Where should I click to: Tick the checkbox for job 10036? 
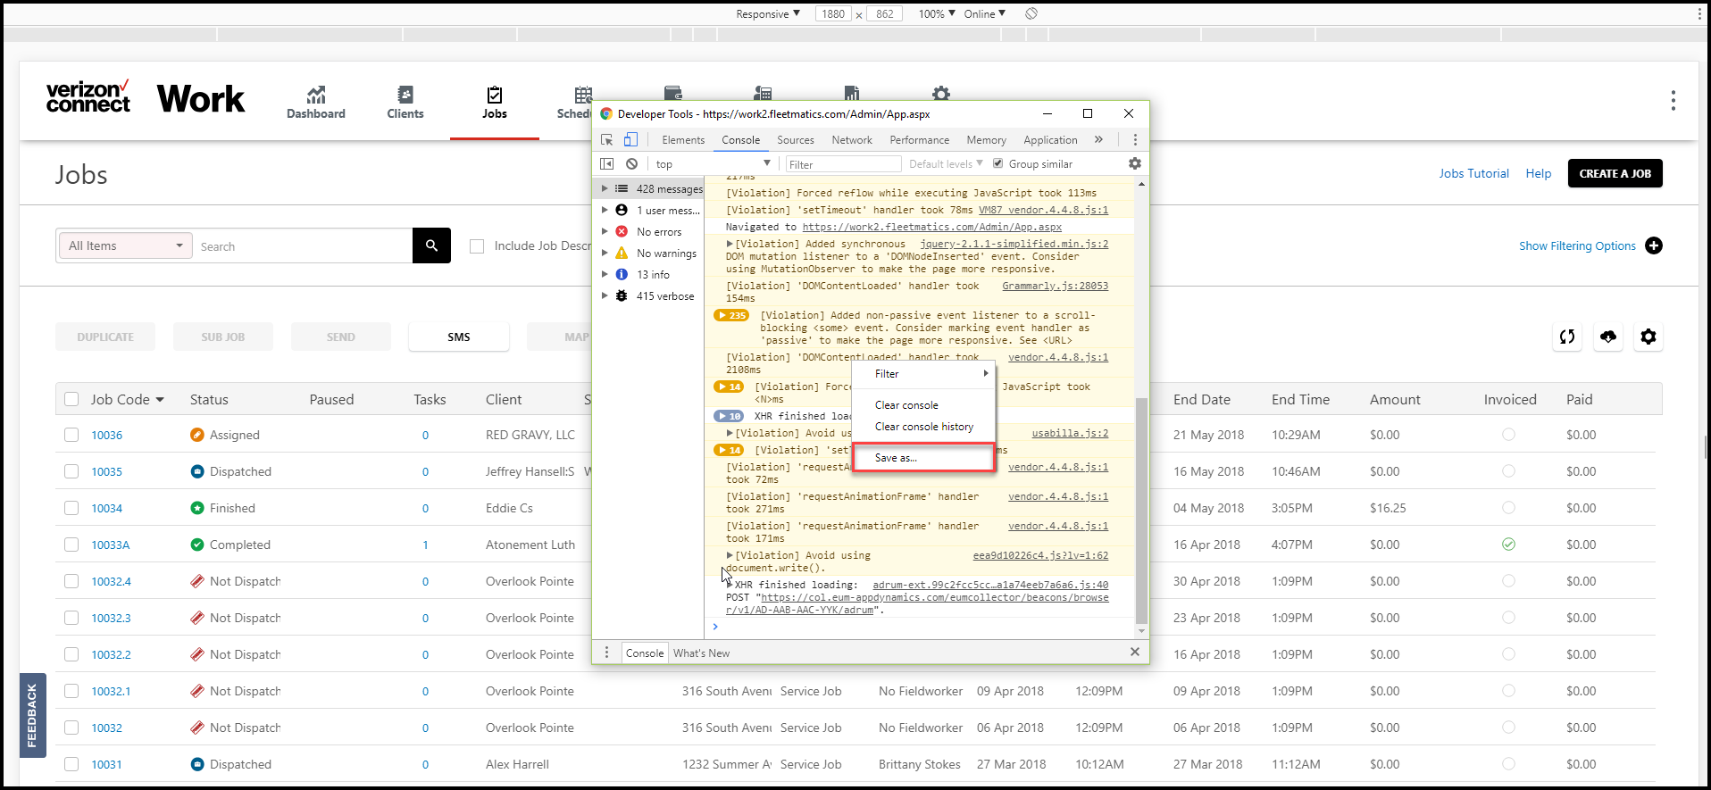[x=71, y=435]
